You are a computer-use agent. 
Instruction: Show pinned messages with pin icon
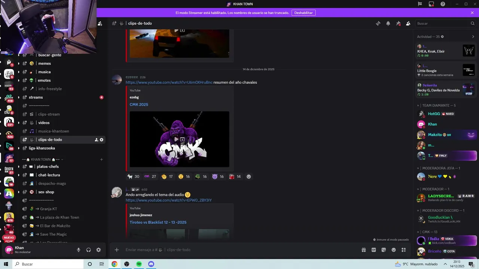coord(398,24)
